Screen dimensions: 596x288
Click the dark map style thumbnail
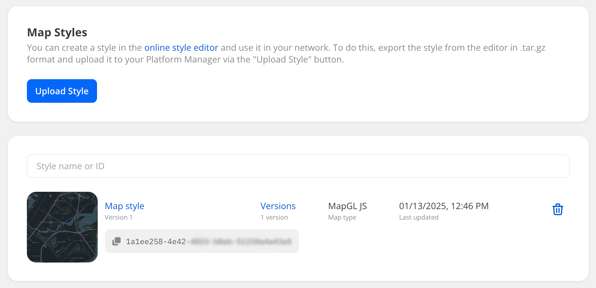[62, 227]
